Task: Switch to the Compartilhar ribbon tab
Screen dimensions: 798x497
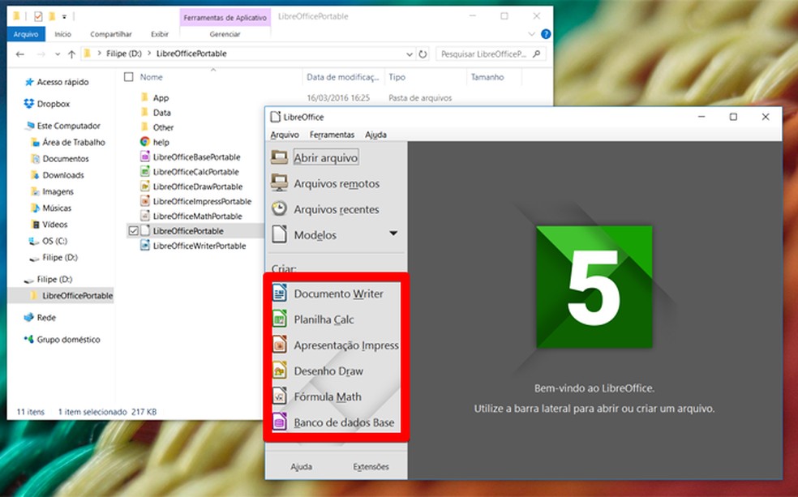Action: tap(111, 34)
